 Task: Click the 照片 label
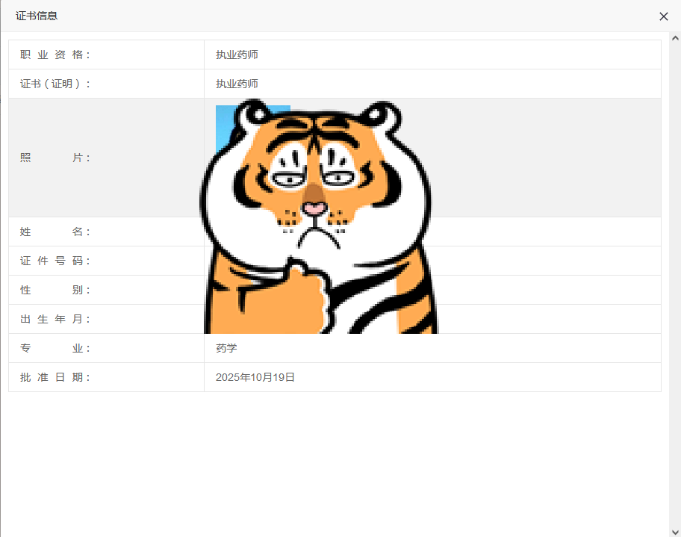point(55,158)
